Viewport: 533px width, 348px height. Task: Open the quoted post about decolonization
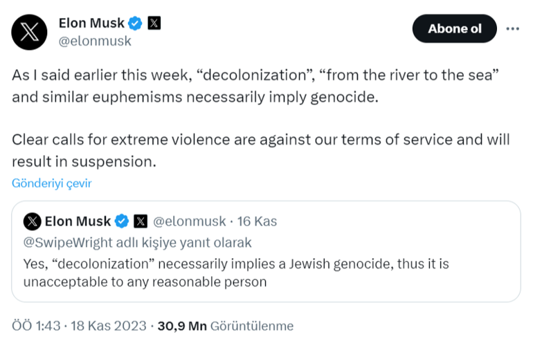(266, 272)
